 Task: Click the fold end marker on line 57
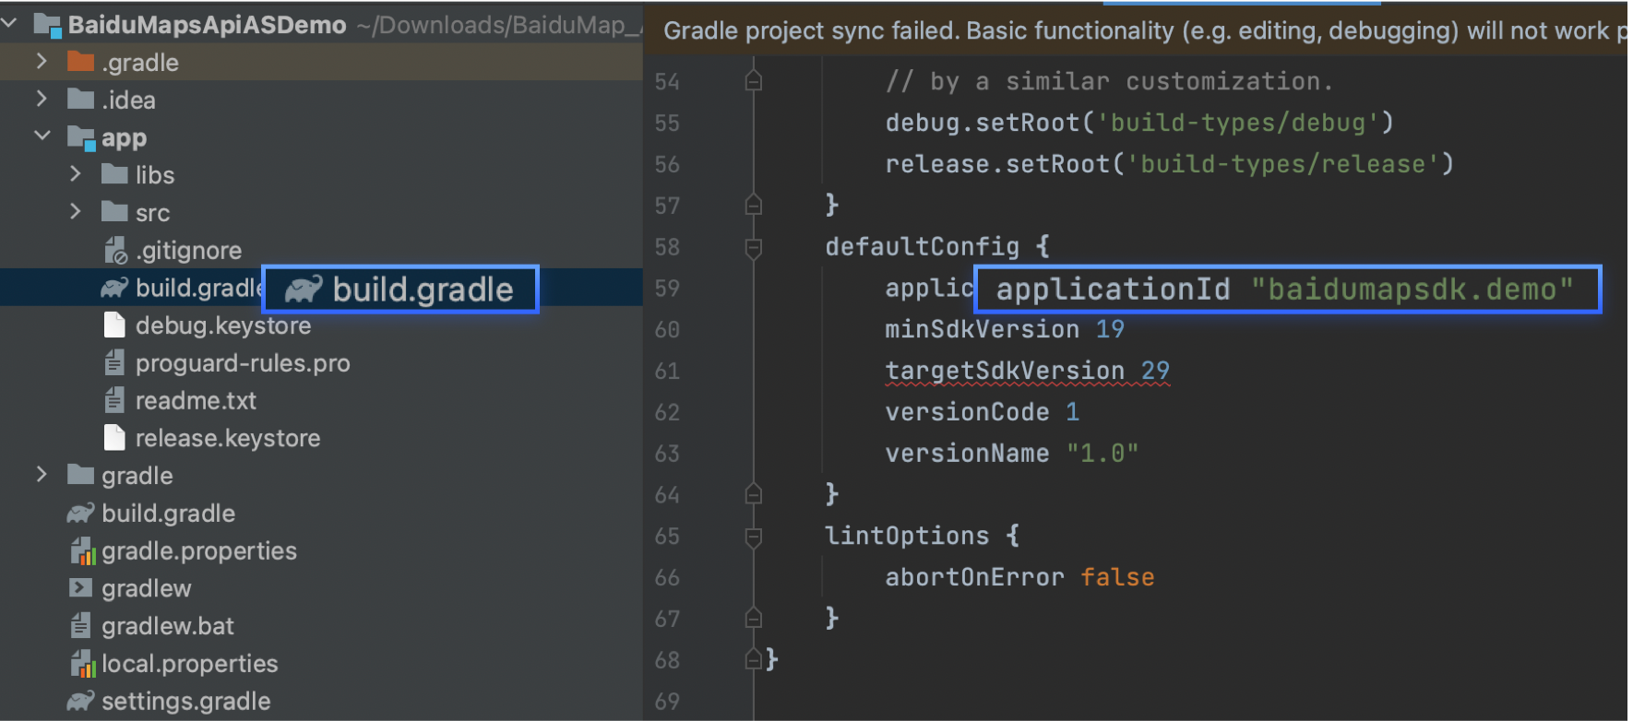click(x=754, y=206)
